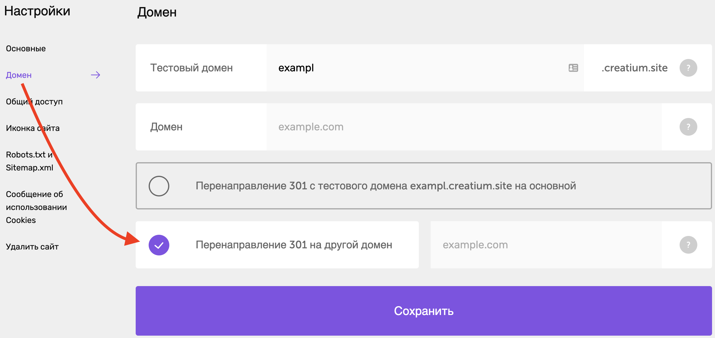Click the contact card autofill icon
This screenshot has width=715, height=338.
573,68
